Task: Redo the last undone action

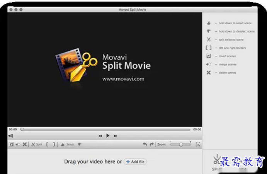Action: point(151,145)
